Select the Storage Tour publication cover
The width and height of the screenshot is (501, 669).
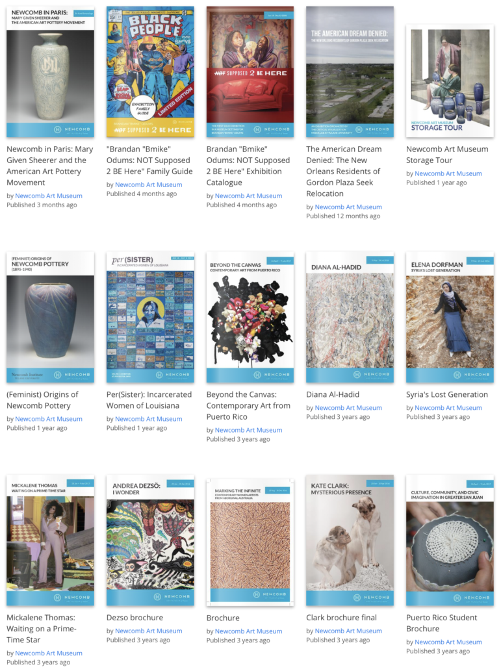450,81
